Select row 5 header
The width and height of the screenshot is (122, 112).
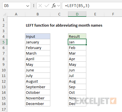point(4,42)
